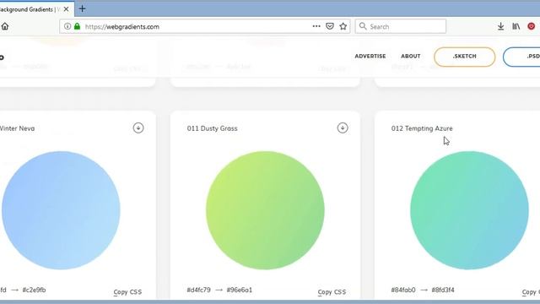Click the Tempting Azure teal gradient circle
Viewport: 540px width, 304px height.
tap(469, 210)
